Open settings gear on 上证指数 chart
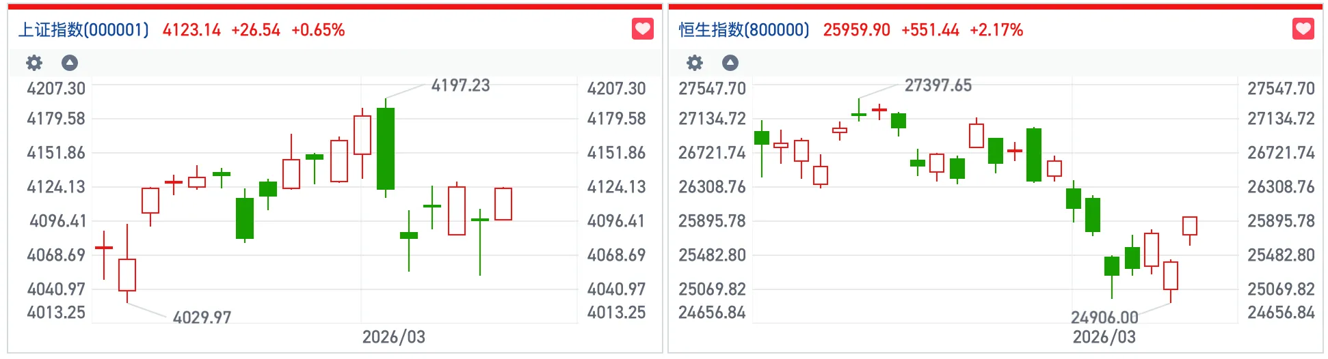This screenshot has width=1328, height=359. tap(34, 63)
